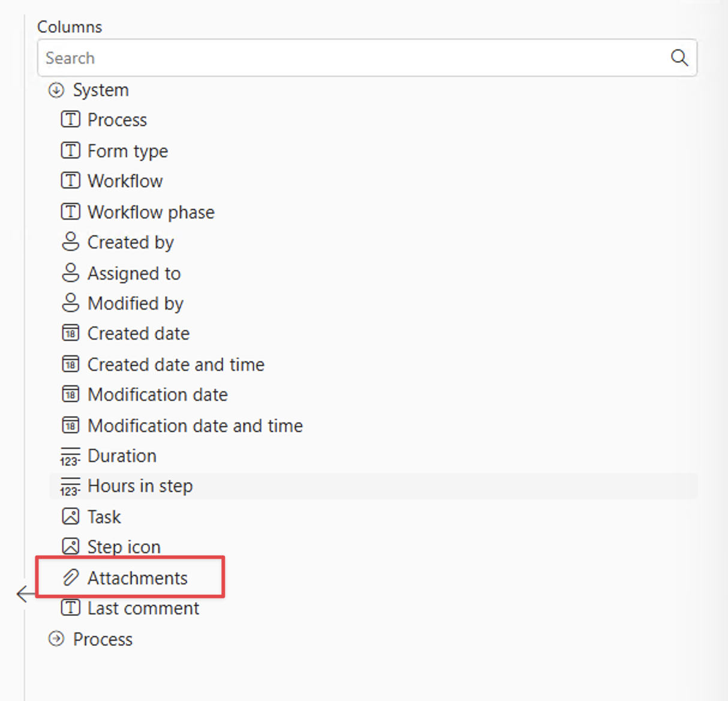Image resolution: width=728 pixels, height=701 pixels.
Task: Collapse the System group arrow
Action: tap(56, 90)
